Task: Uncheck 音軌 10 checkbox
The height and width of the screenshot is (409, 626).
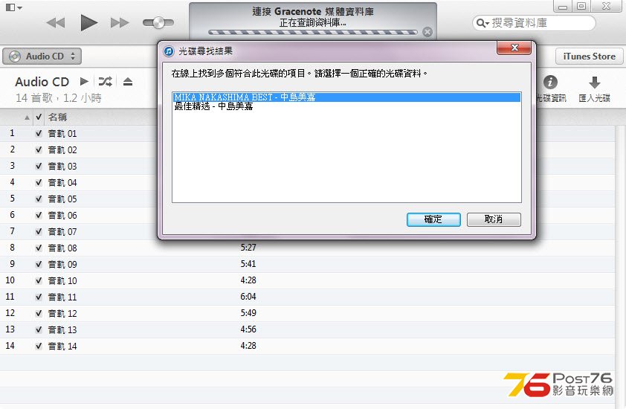Action: coord(39,281)
